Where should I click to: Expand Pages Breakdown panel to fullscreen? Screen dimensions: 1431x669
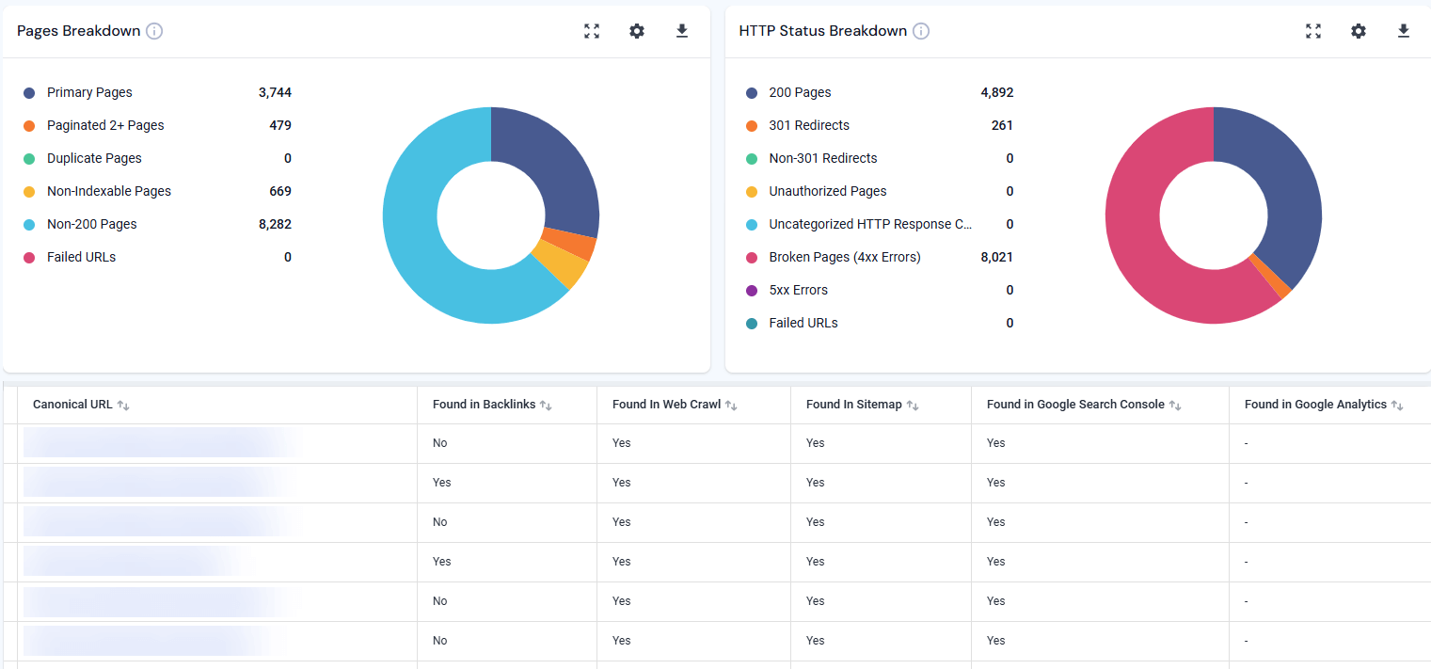click(x=591, y=31)
